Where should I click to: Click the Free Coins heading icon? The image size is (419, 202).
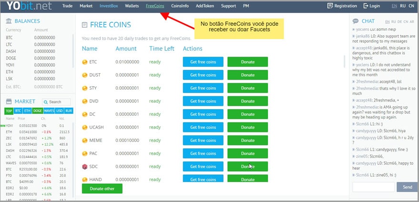[84, 25]
